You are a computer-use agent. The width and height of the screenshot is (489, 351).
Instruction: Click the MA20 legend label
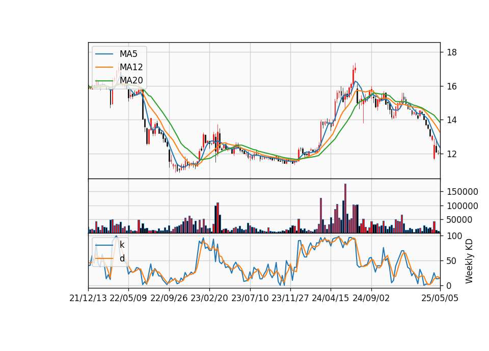pyautogui.click(x=131, y=80)
